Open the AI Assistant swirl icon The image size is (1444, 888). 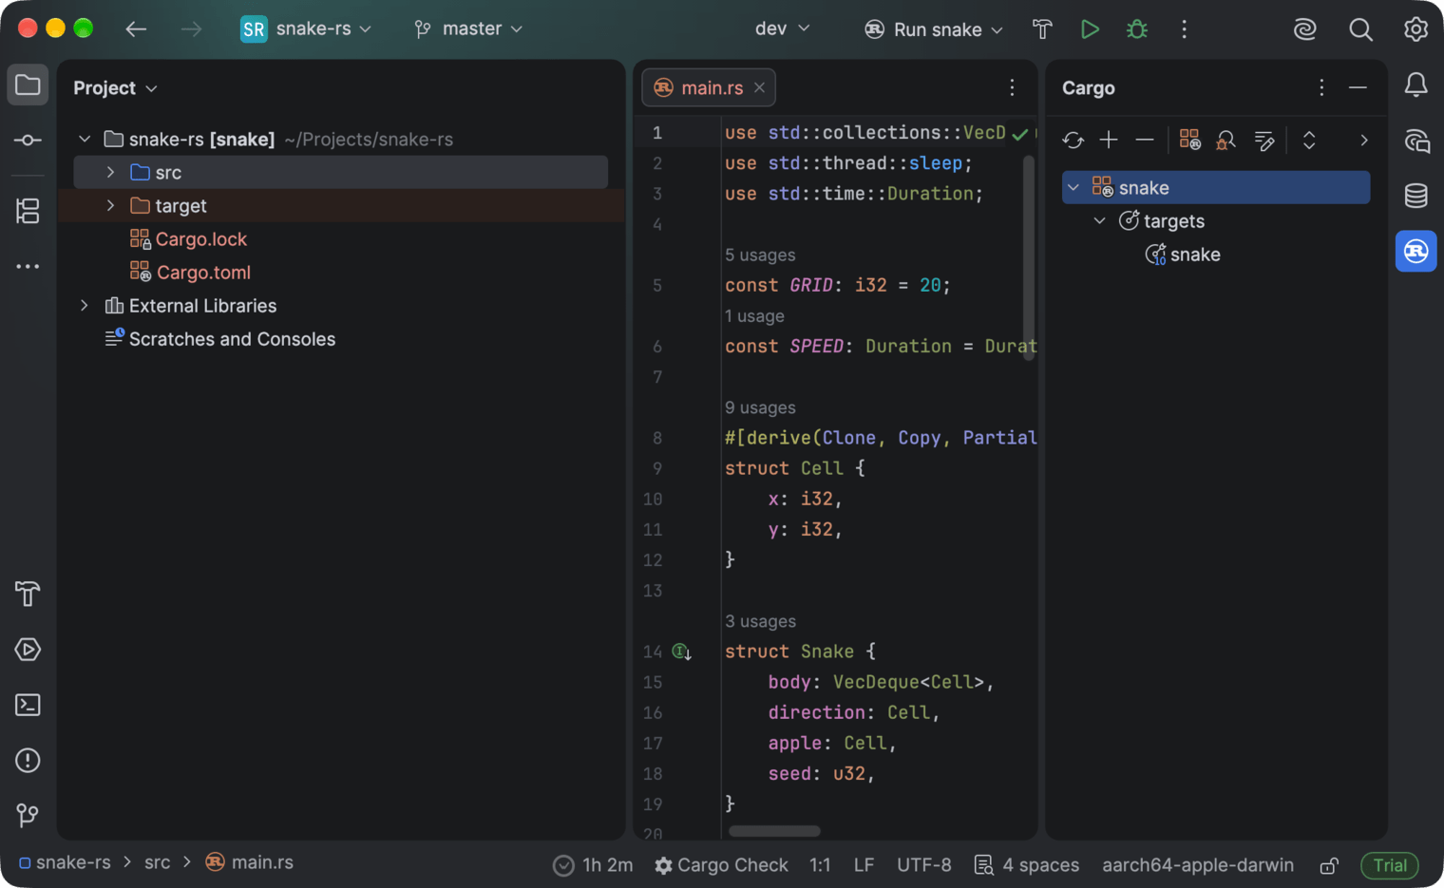pyautogui.click(x=1305, y=29)
